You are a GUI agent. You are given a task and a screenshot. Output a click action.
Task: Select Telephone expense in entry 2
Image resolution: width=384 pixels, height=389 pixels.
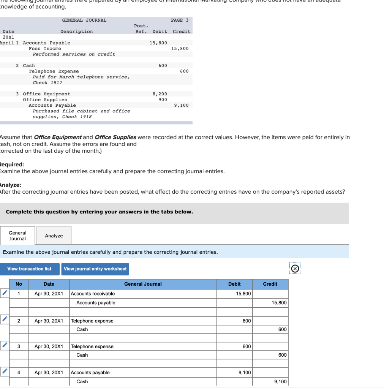pos(143,321)
